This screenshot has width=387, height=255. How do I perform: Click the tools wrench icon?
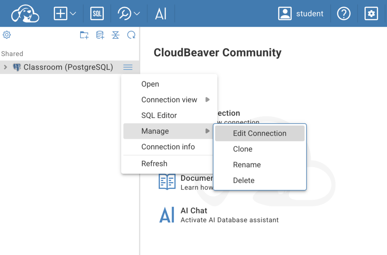pos(125,14)
